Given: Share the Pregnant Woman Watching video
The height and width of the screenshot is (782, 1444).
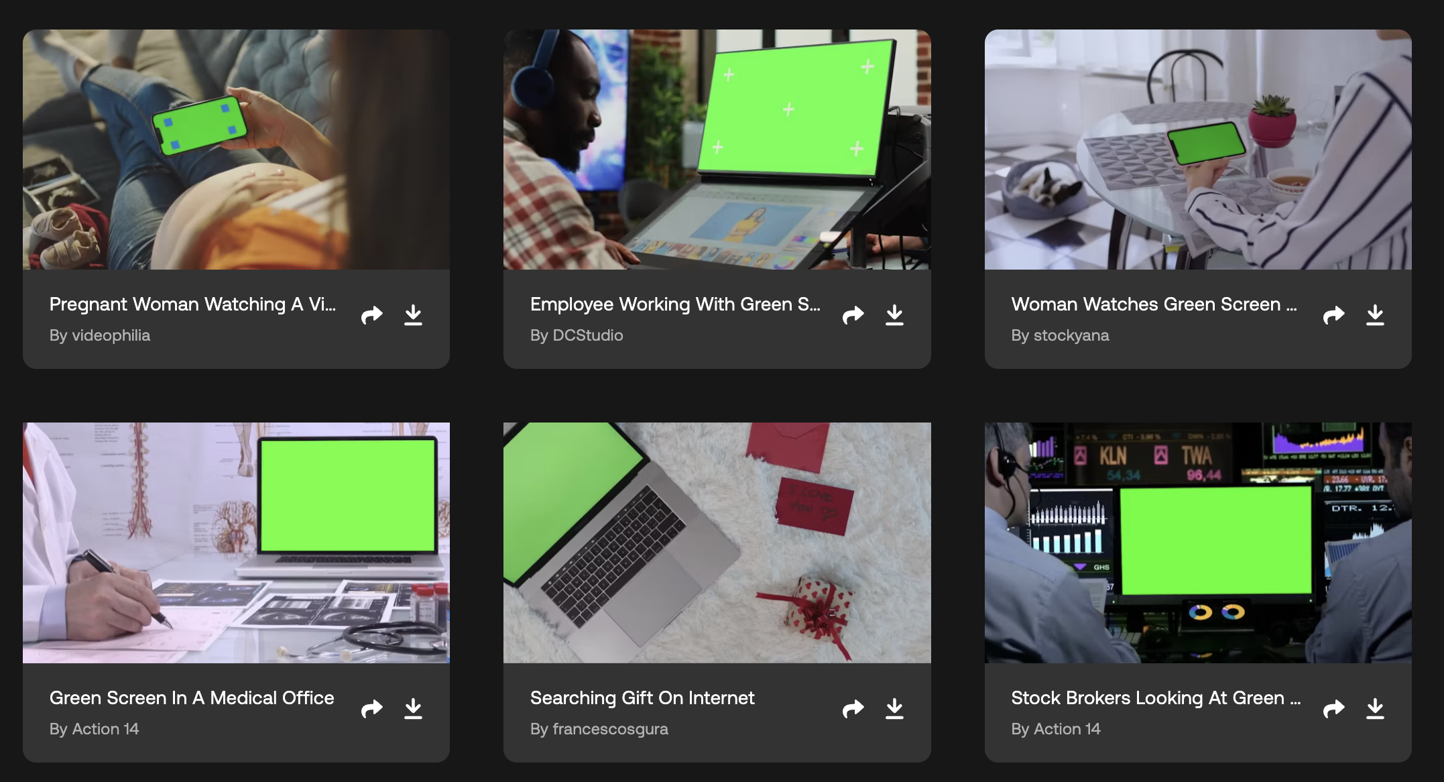Looking at the screenshot, I should (371, 315).
